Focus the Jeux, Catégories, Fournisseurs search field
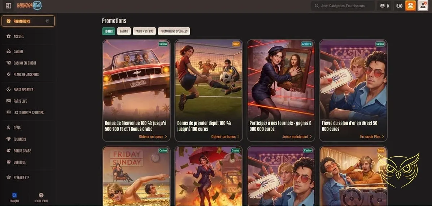Screen dimensions: 432x206 (343, 6)
